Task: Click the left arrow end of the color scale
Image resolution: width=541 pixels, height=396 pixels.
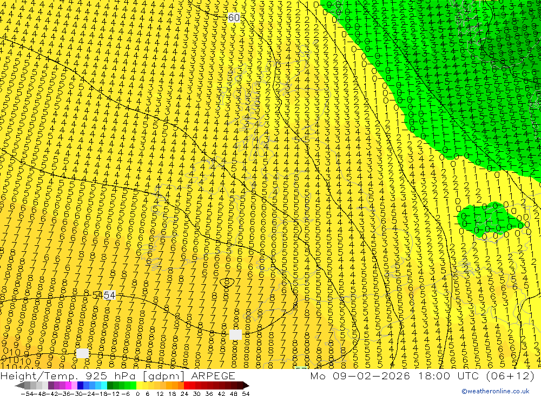Action: click(x=19, y=386)
